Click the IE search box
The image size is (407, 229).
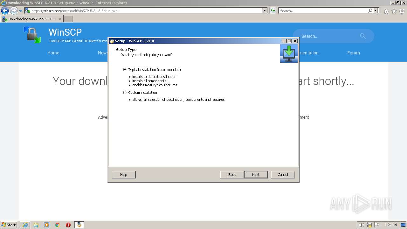[x=323, y=10]
